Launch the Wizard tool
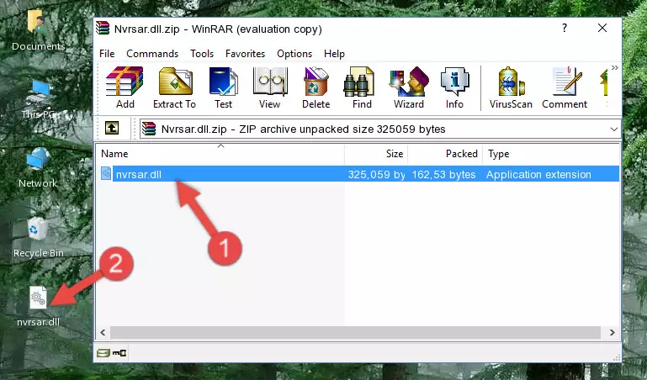Image resolution: width=647 pixels, height=380 pixels. pos(409,87)
